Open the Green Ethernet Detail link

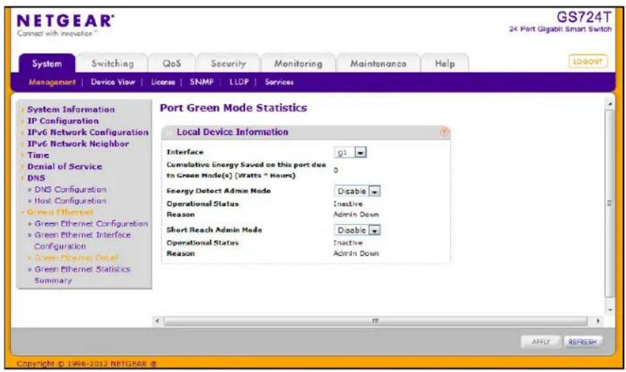(x=77, y=258)
